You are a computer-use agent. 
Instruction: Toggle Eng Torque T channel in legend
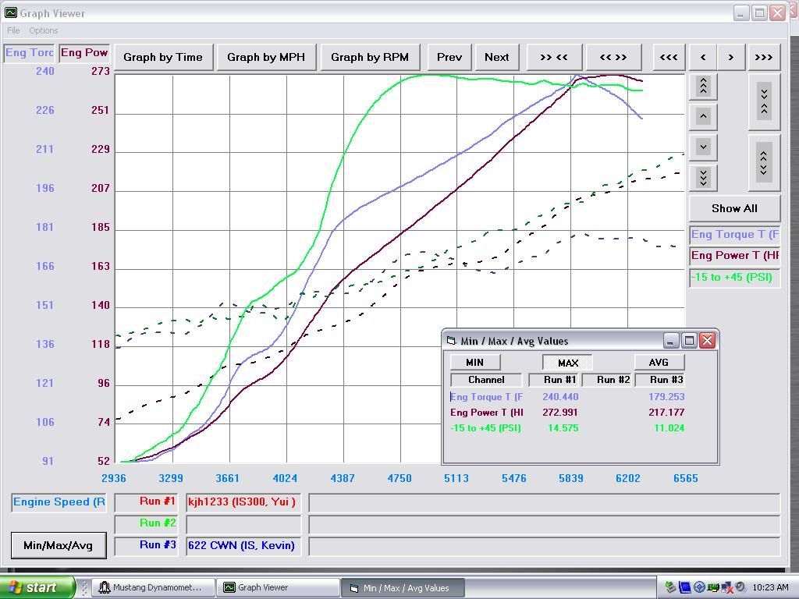tap(734, 234)
